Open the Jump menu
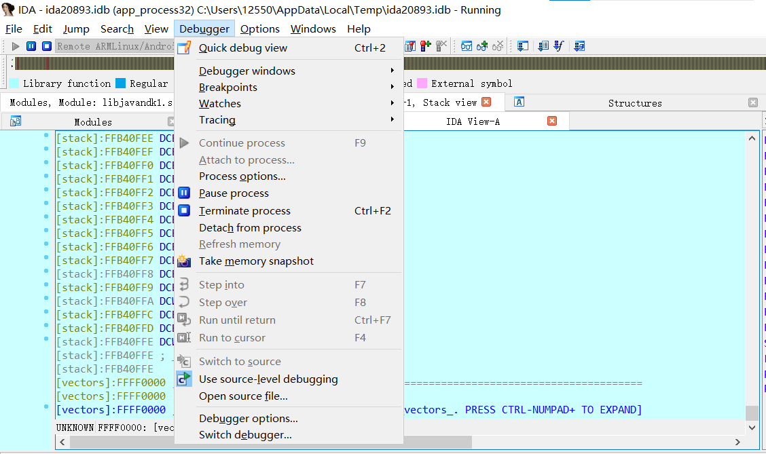The height and width of the screenshot is (454, 766). (76, 29)
